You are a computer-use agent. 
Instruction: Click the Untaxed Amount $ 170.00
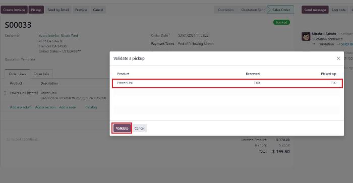point(283,140)
